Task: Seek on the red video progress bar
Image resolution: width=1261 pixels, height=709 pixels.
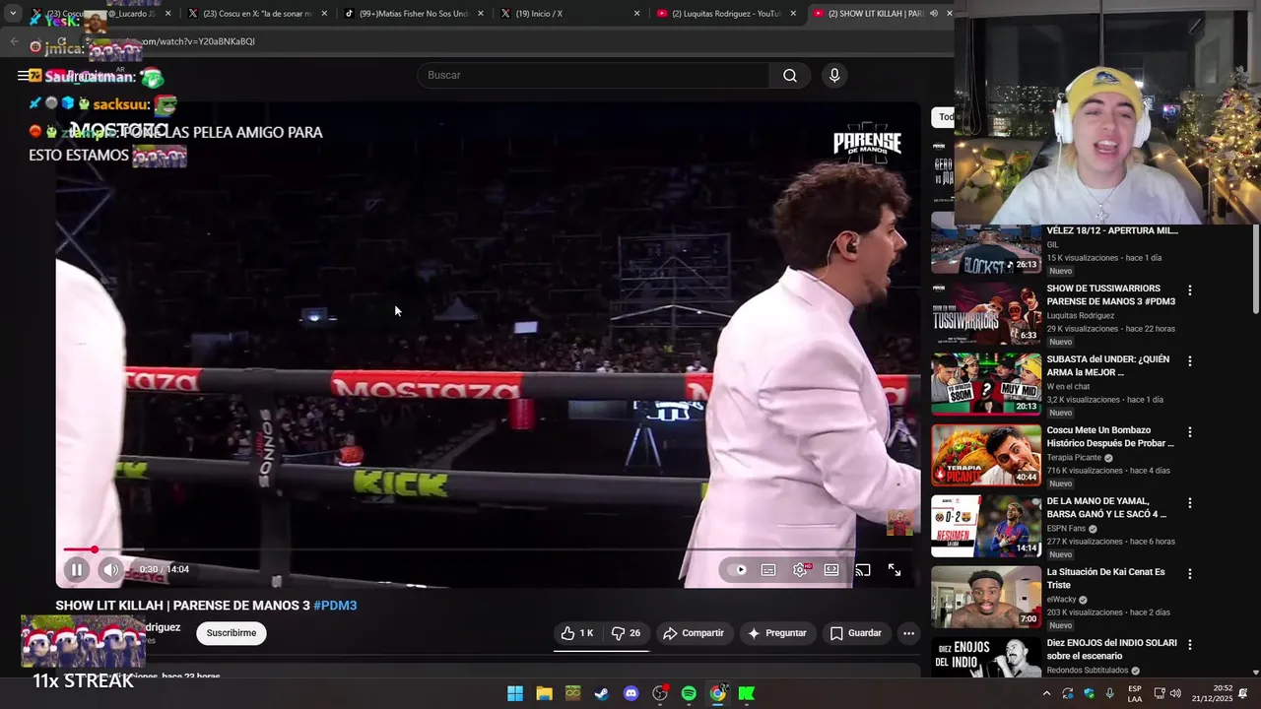Action: 488,549
